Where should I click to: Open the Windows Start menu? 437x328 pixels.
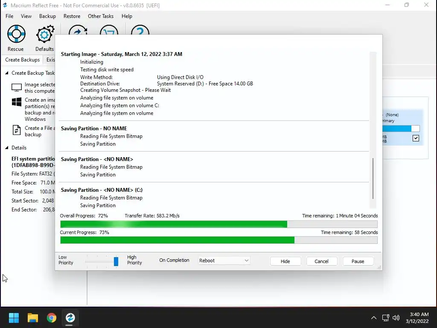(14, 318)
